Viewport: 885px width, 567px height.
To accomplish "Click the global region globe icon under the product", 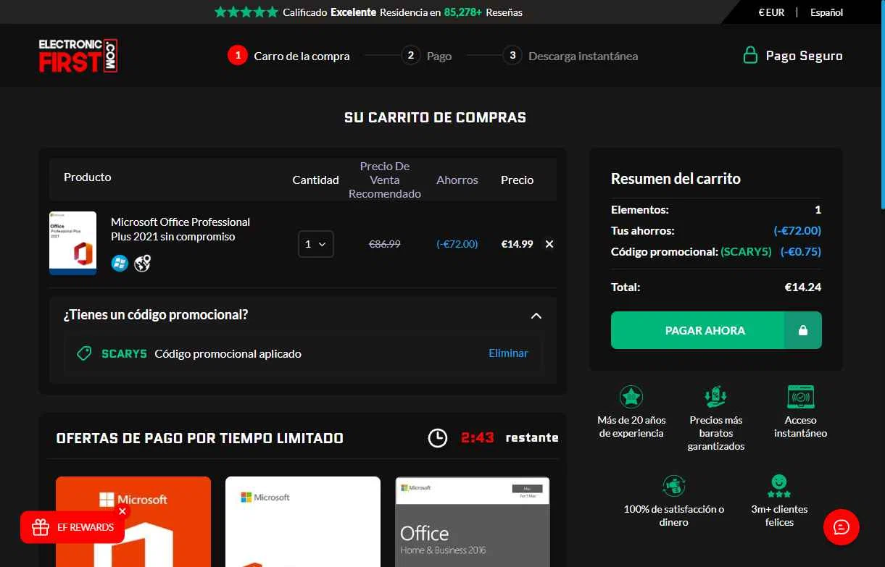I will click(x=142, y=263).
